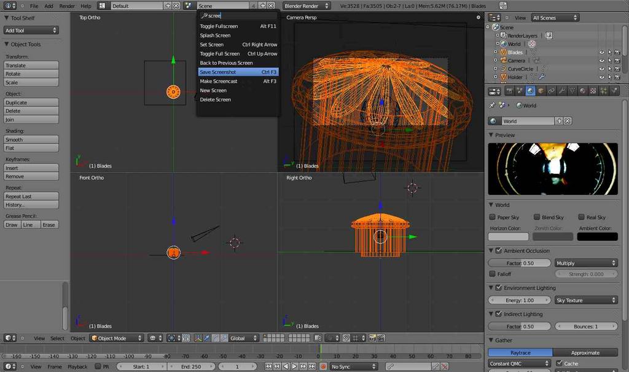Toggle selectability arrow for Holder
The height and width of the screenshot is (372, 629).
click(610, 77)
